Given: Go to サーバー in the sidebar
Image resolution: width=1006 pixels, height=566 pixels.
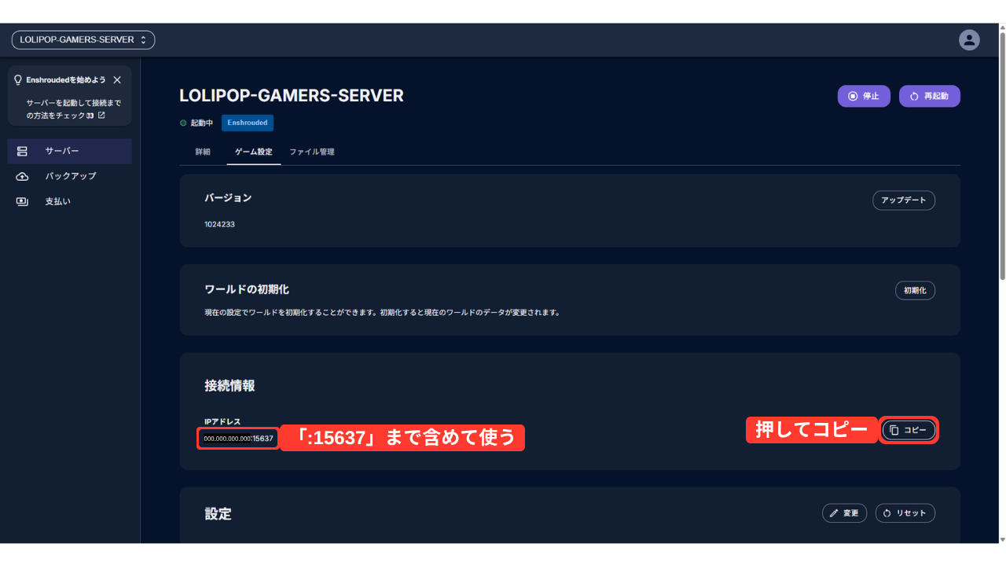Looking at the screenshot, I should pyautogui.click(x=69, y=151).
